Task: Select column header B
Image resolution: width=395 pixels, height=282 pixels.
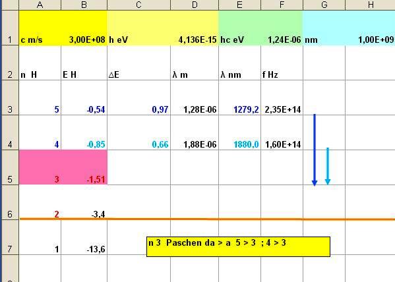Action: pos(84,5)
